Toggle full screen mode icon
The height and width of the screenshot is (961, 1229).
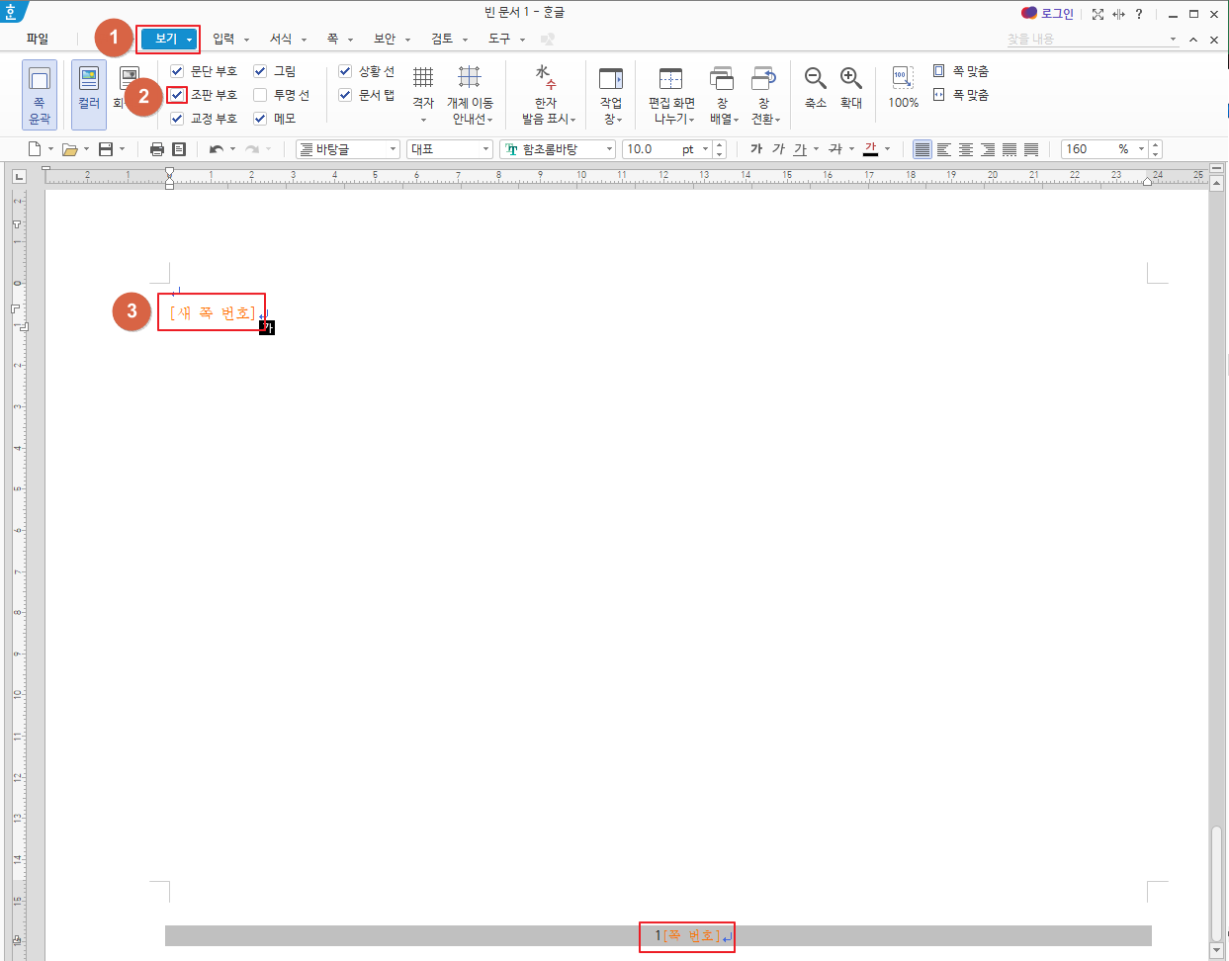point(1097,14)
